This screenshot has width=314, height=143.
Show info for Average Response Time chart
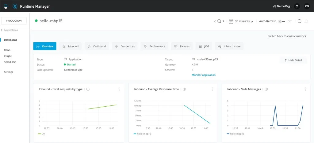tap(184, 89)
